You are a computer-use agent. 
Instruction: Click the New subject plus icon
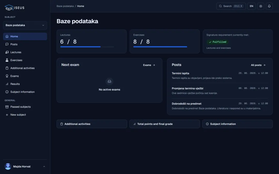(7, 115)
